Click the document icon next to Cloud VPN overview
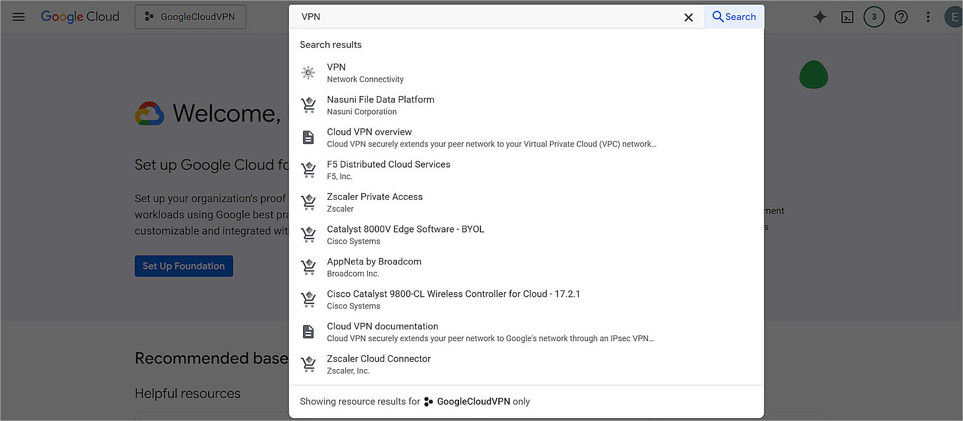Image resolution: width=963 pixels, height=421 pixels. tap(308, 137)
